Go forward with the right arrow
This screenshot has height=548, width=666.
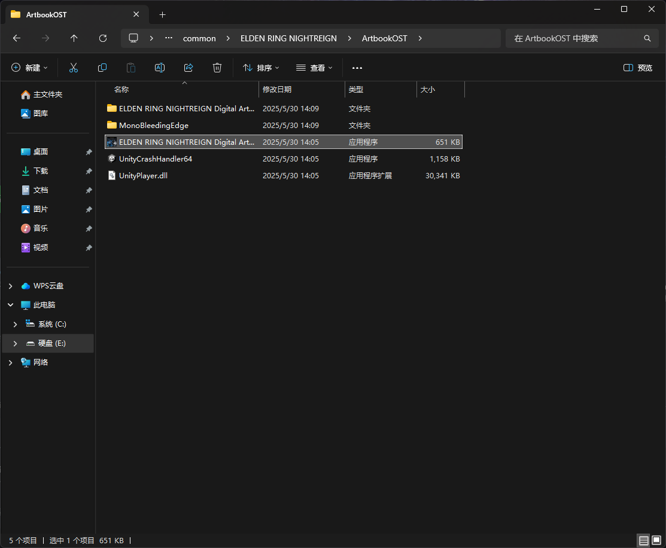45,38
